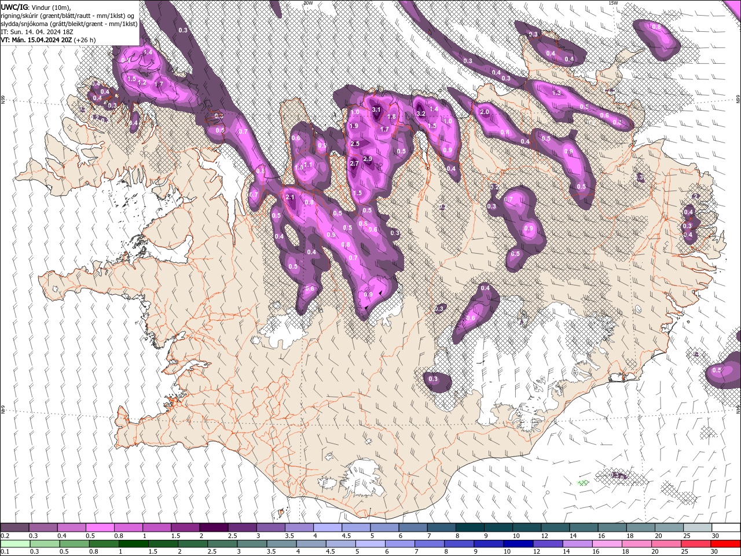Click the 0.1 label under the lower scale

(x=5, y=552)
